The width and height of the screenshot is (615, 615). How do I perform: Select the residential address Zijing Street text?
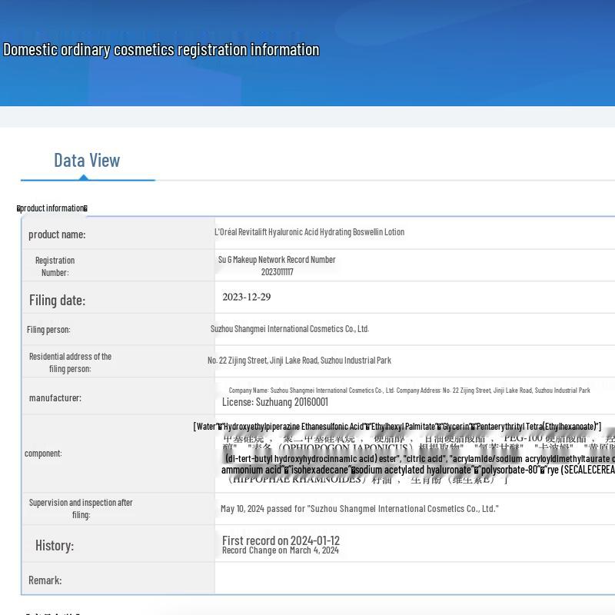299,361
